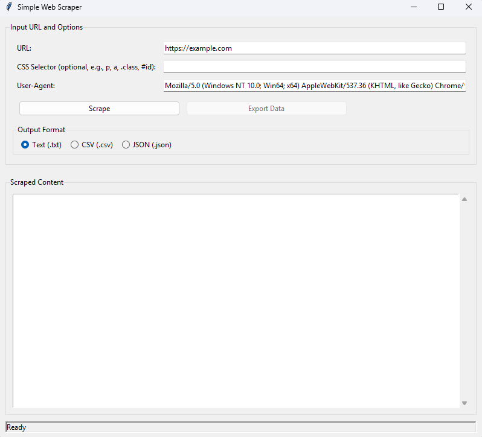This screenshot has height=437, width=482.
Task: Click into the empty CSS Selector field
Action: [314, 67]
